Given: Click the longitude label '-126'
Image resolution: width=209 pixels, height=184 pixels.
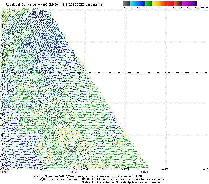Looking at the screenshot, I should point(125,169).
